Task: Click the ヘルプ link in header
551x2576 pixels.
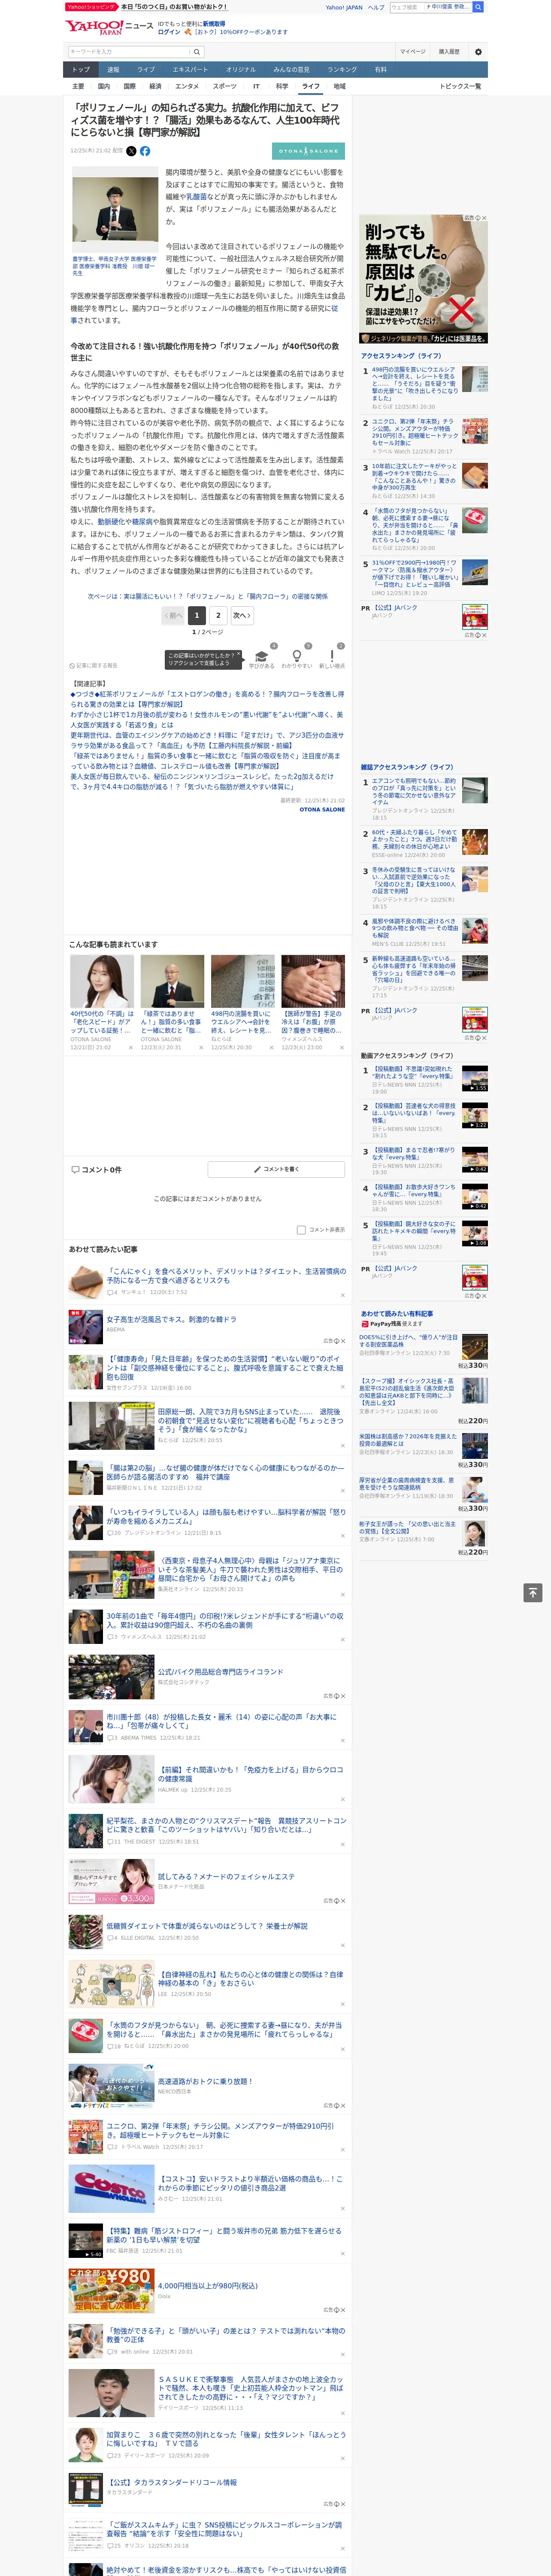Action: 376,7
